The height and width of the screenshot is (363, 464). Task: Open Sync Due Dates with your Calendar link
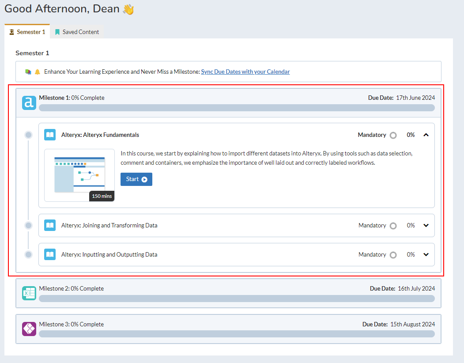coord(245,72)
